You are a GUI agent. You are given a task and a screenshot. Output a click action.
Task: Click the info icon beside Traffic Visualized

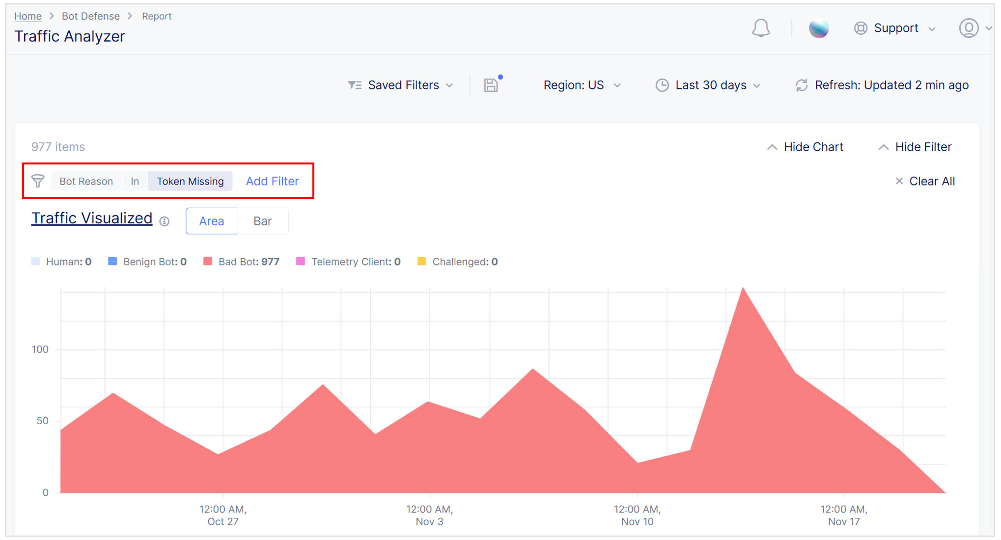click(164, 221)
